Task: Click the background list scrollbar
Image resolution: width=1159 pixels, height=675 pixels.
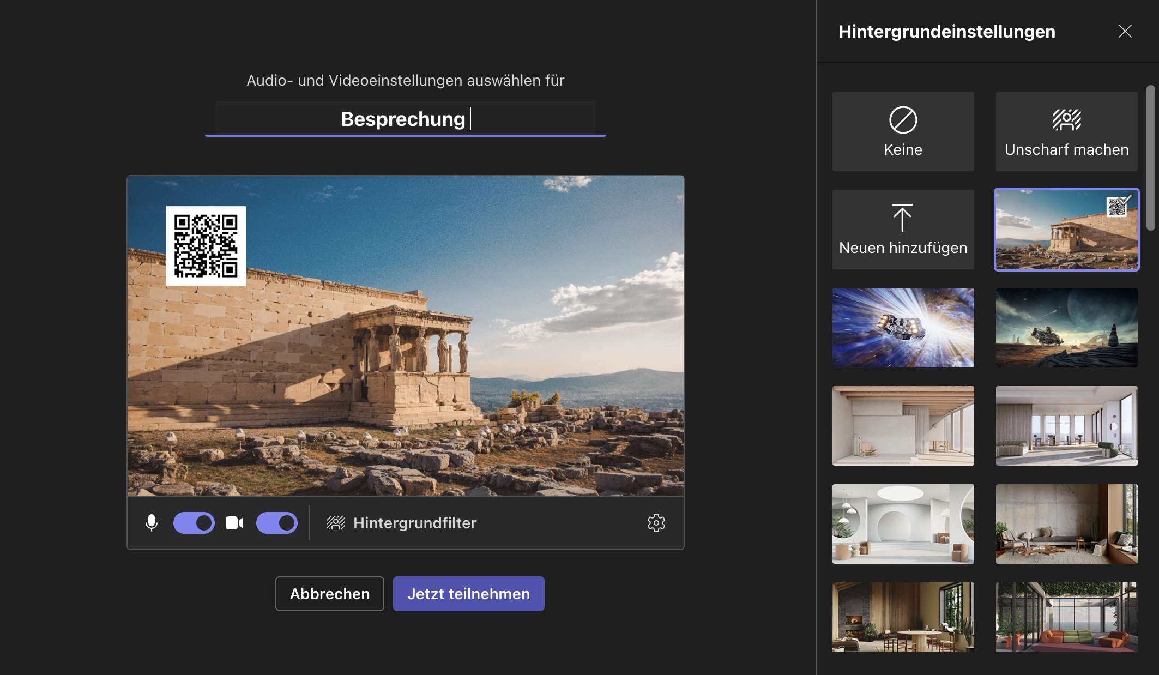Action: (1150, 158)
